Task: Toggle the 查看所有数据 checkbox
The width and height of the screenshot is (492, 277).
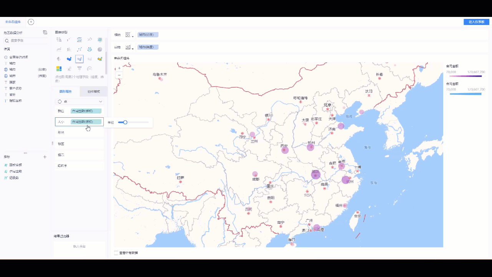Action: click(x=116, y=253)
